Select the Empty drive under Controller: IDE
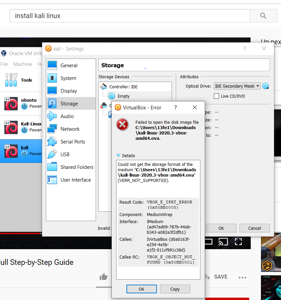 pyautogui.click(x=123, y=96)
